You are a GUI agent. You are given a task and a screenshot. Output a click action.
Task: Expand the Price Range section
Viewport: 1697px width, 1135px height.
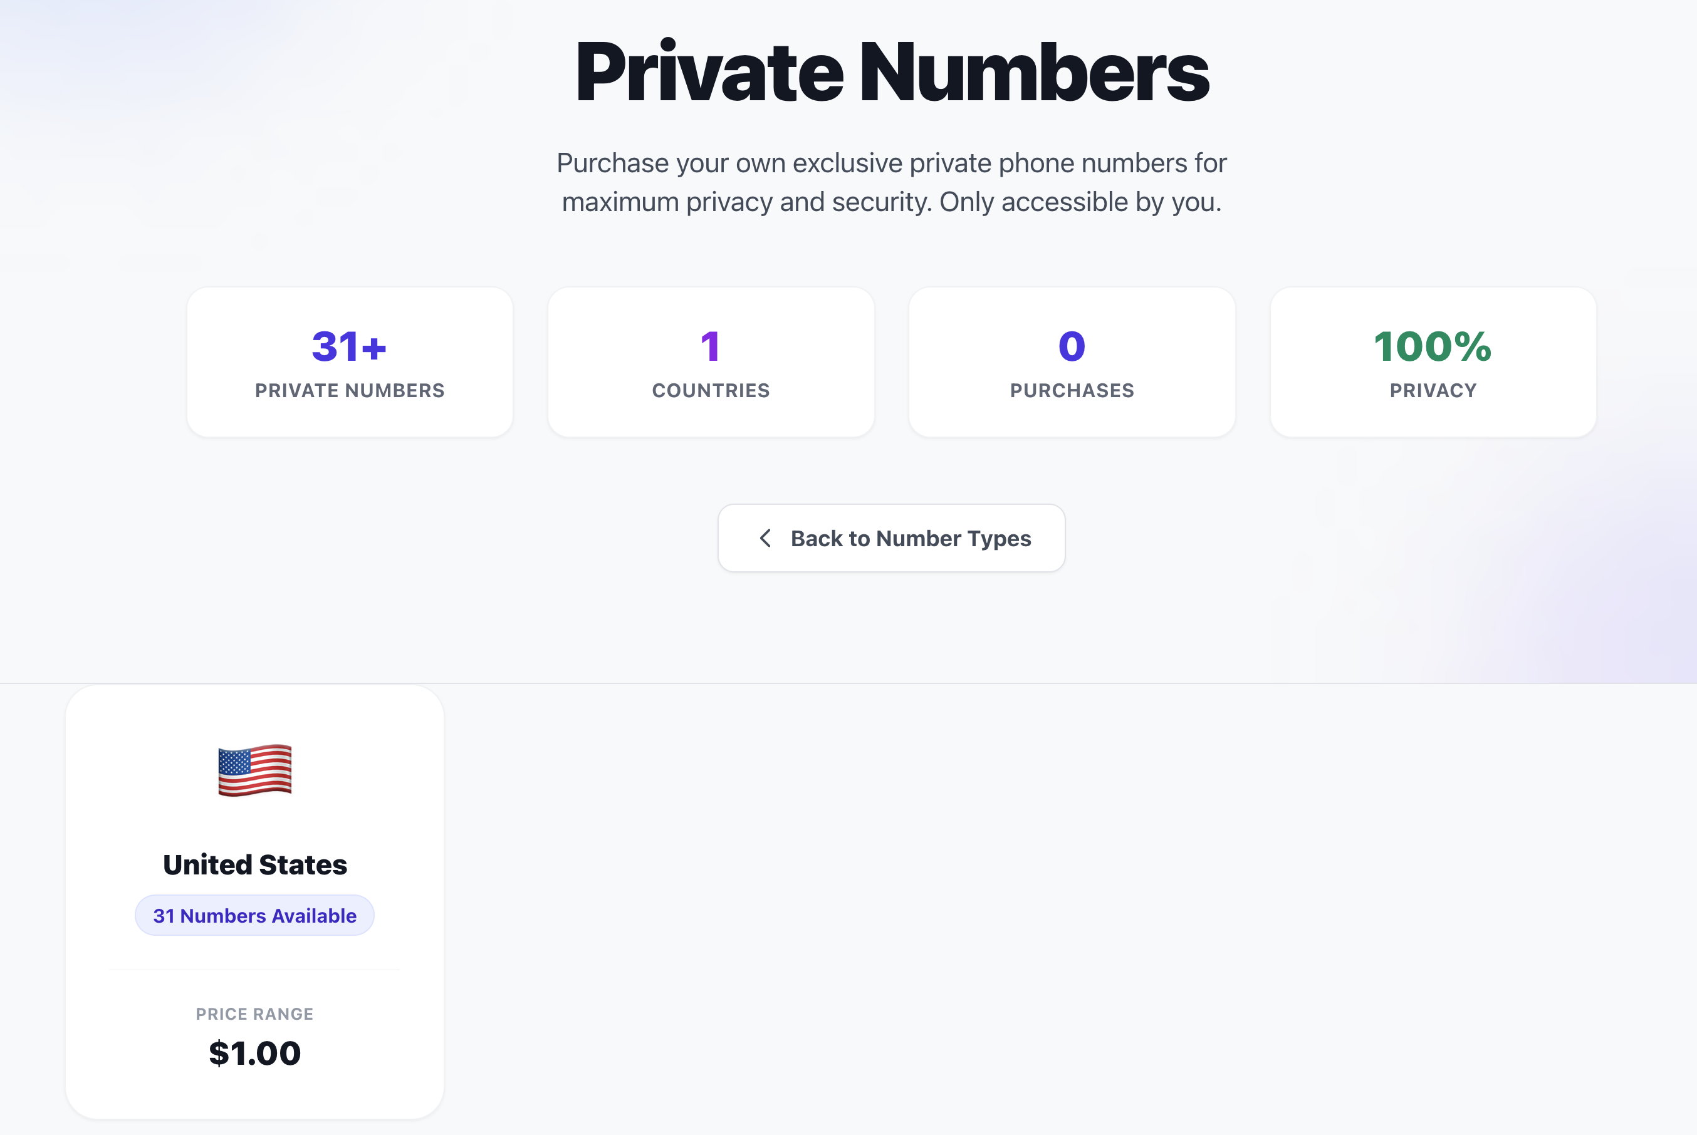pos(254,1014)
